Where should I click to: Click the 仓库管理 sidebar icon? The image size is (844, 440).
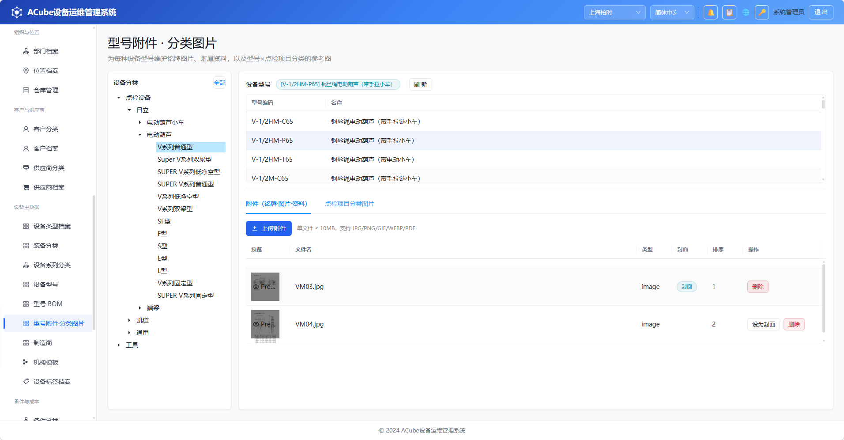coord(26,90)
